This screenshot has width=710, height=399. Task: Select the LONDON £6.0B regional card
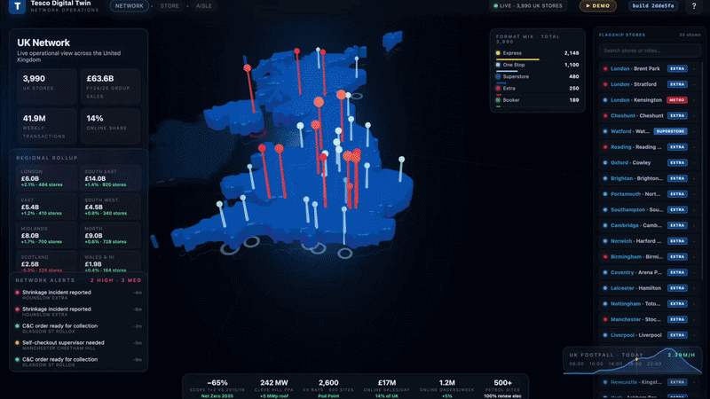(x=47, y=179)
